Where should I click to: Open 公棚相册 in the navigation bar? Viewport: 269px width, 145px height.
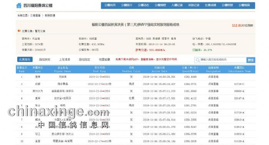click(227, 5)
